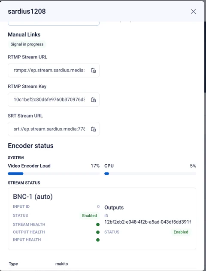
Task: Click the Encoder status heading
Action: click(x=30, y=146)
